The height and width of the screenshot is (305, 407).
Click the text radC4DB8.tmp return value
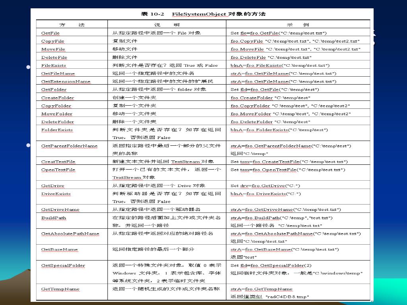pos(287,297)
